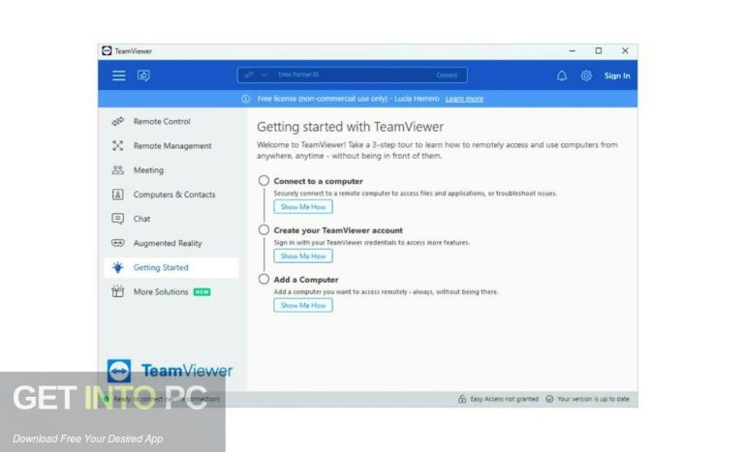Select Getting Started in the sidebar
Screen dimensions: 744x452
[x=171, y=267]
